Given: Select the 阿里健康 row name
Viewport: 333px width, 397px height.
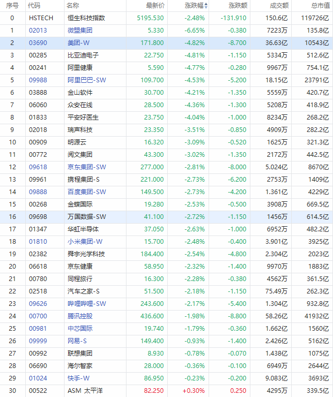Looking at the screenshot, I should click(x=80, y=68).
